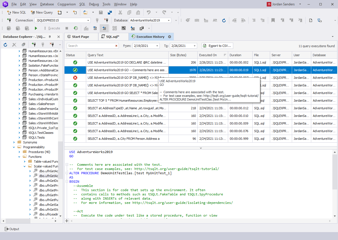Screen dimensions: 338x240
Task: Expand the Synonyms tree node
Action: click(x=14, y=142)
